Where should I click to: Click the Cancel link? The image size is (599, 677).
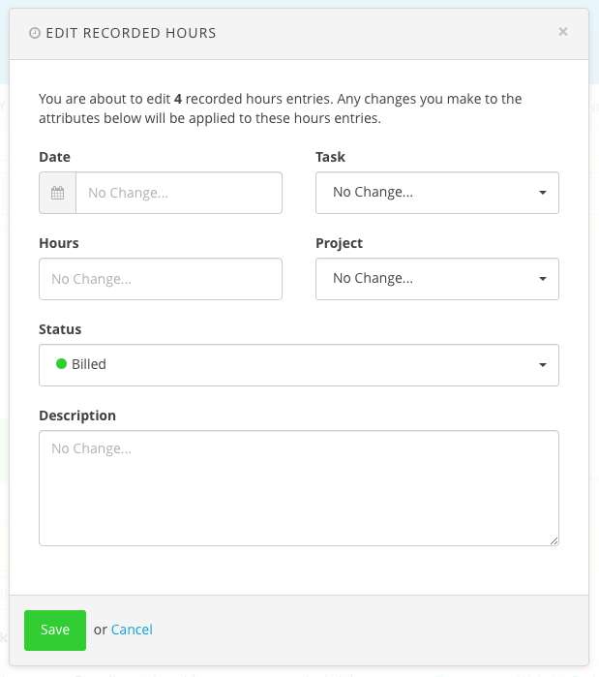coord(132,630)
